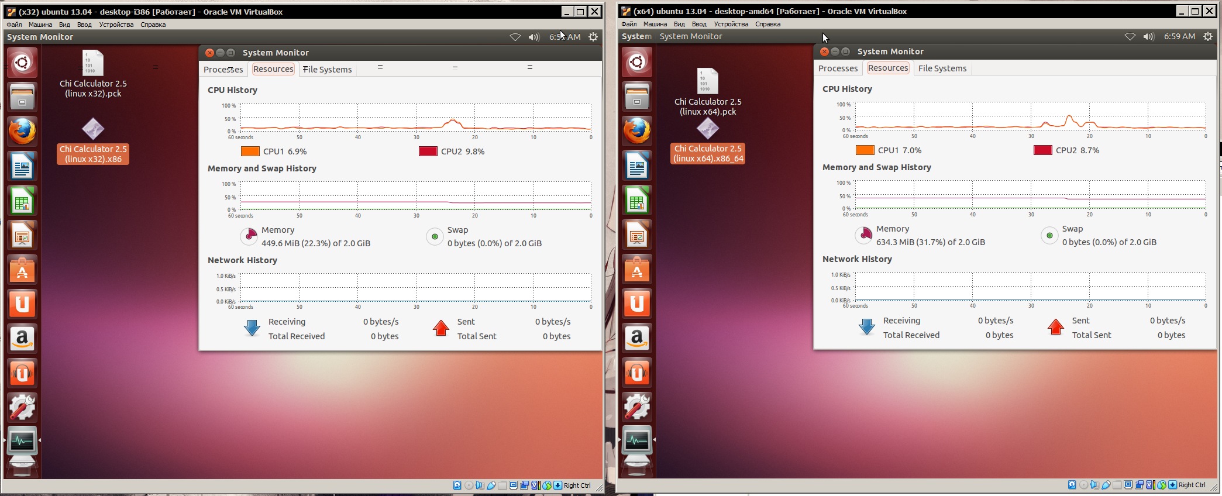Open Ввод menu in x64 VirtualBox window

click(699, 24)
